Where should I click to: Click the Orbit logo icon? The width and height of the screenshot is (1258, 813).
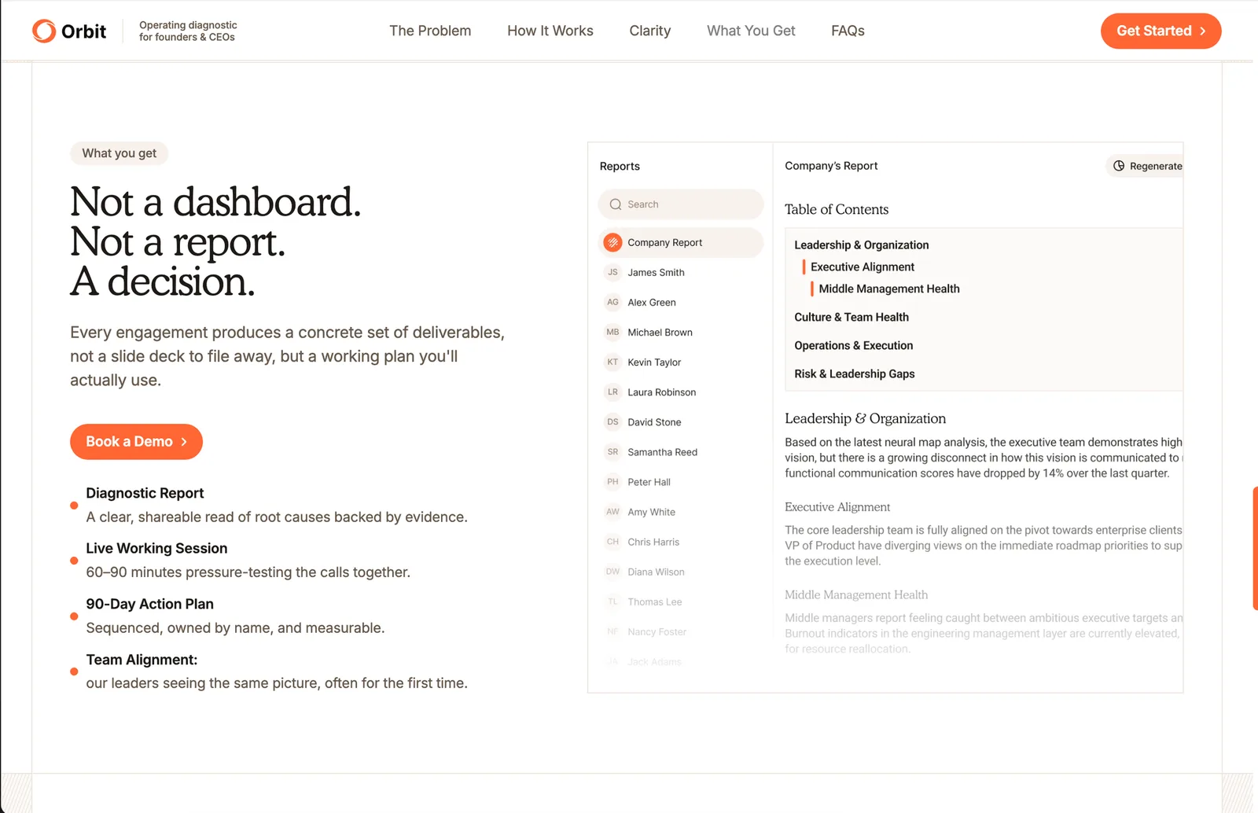[x=44, y=31]
